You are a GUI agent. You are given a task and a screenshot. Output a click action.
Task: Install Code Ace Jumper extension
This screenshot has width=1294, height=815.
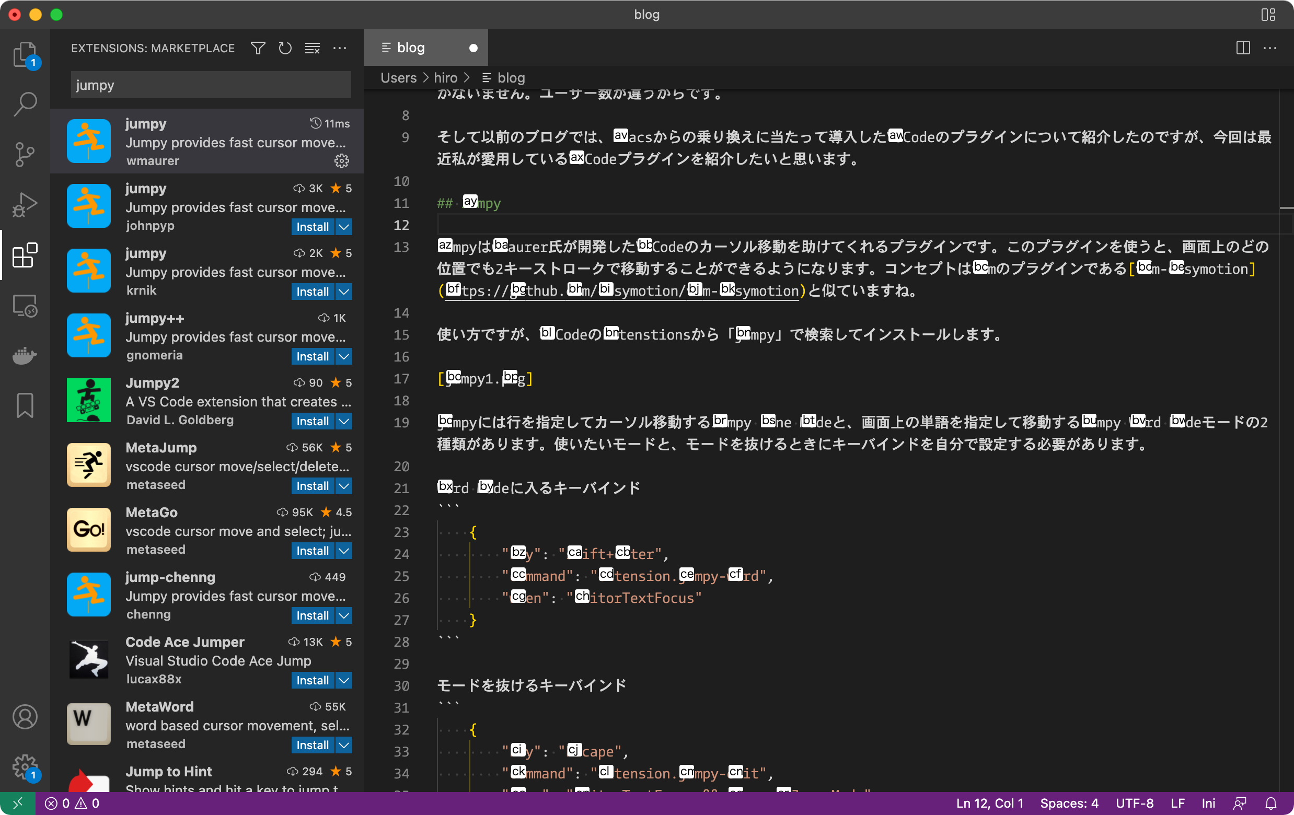click(313, 680)
